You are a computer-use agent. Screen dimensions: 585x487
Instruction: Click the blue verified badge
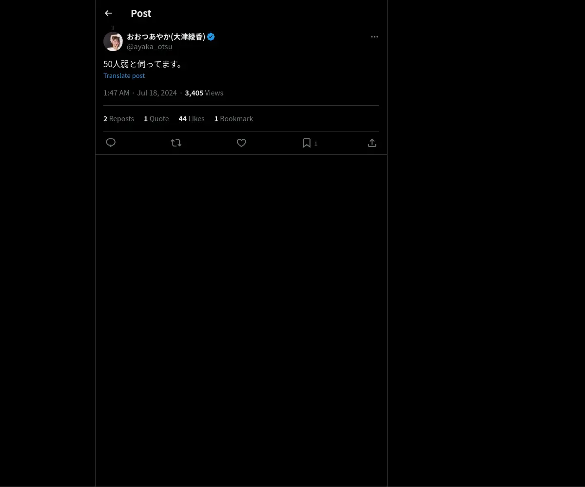[211, 37]
